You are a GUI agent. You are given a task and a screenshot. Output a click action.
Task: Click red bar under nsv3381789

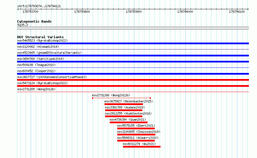coord(124,110)
